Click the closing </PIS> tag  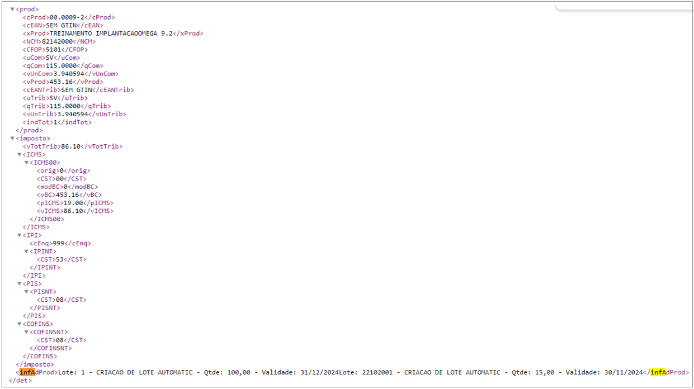coord(34,316)
